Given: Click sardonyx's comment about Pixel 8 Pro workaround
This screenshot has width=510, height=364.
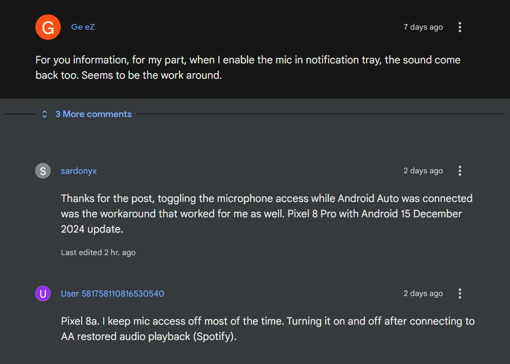Looking at the screenshot, I should click(x=267, y=214).
